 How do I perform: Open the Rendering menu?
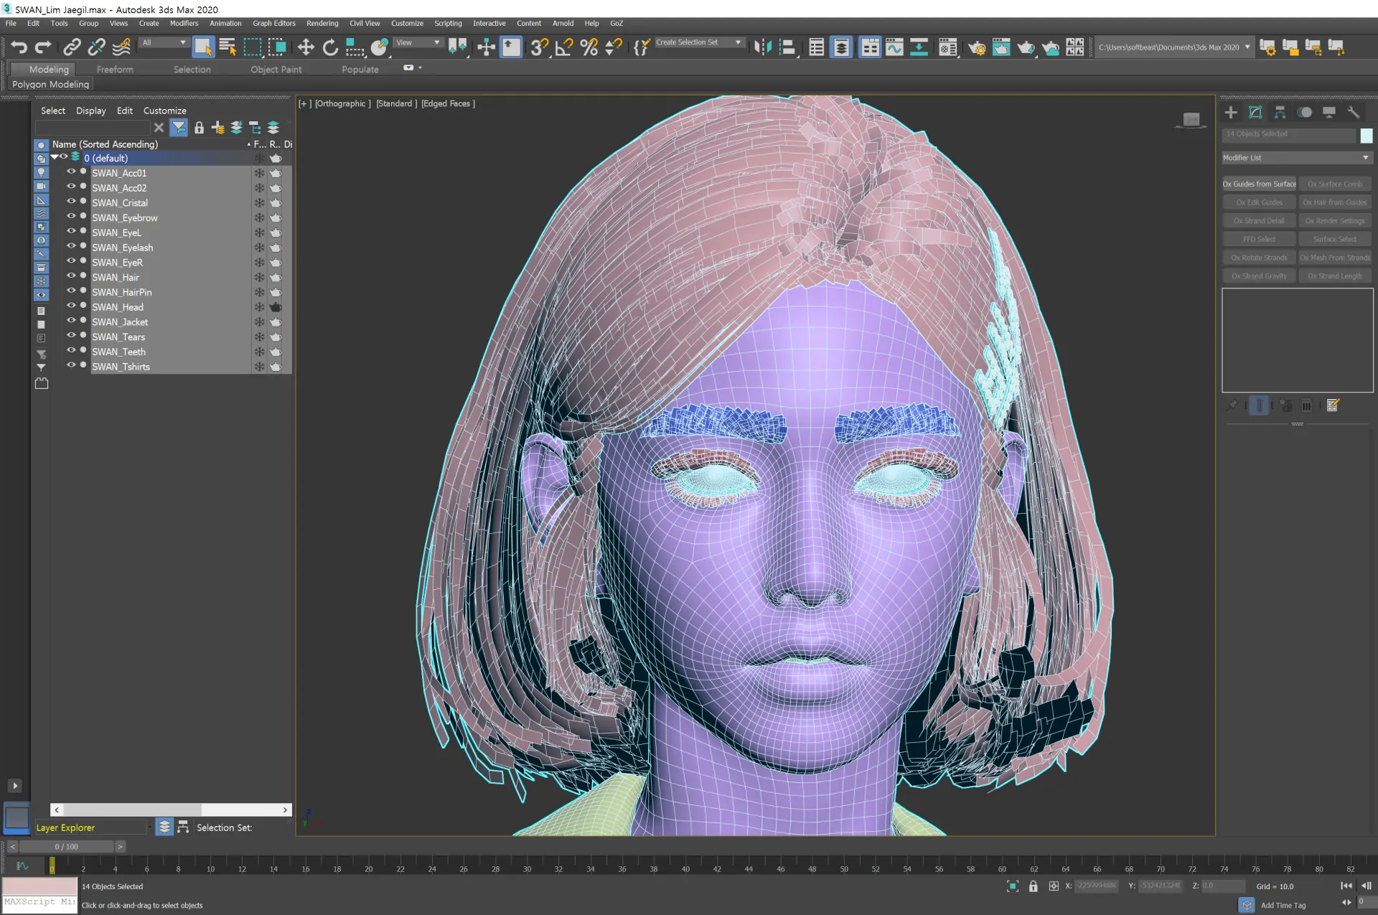[x=322, y=23]
